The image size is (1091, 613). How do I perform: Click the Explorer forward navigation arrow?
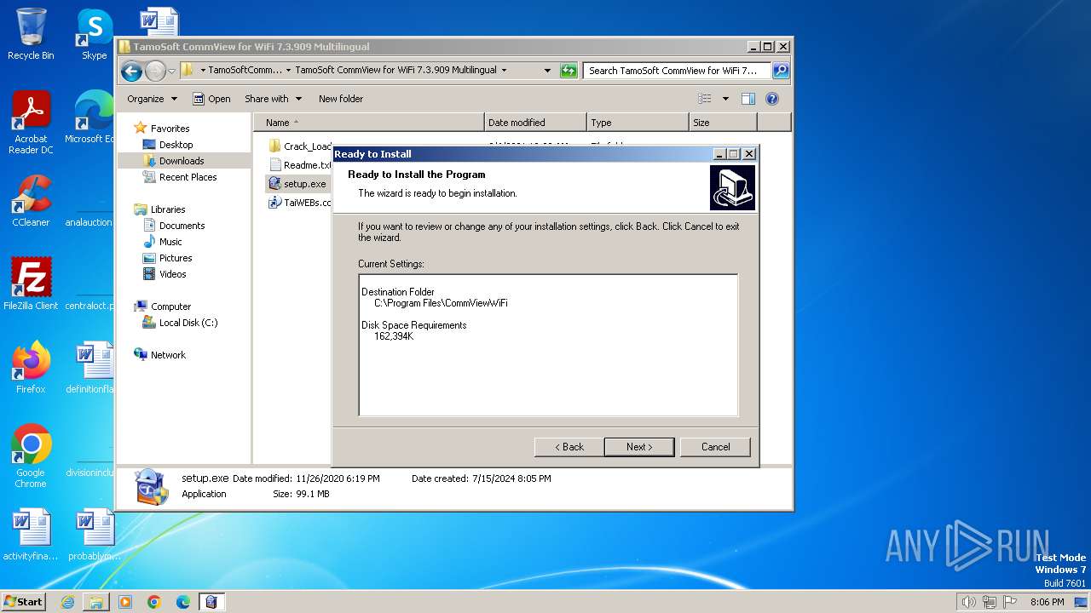[x=155, y=71]
